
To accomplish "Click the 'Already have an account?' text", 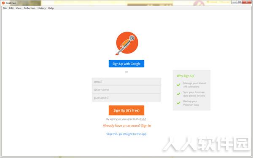I will pyautogui.click(x=122, y=126).
